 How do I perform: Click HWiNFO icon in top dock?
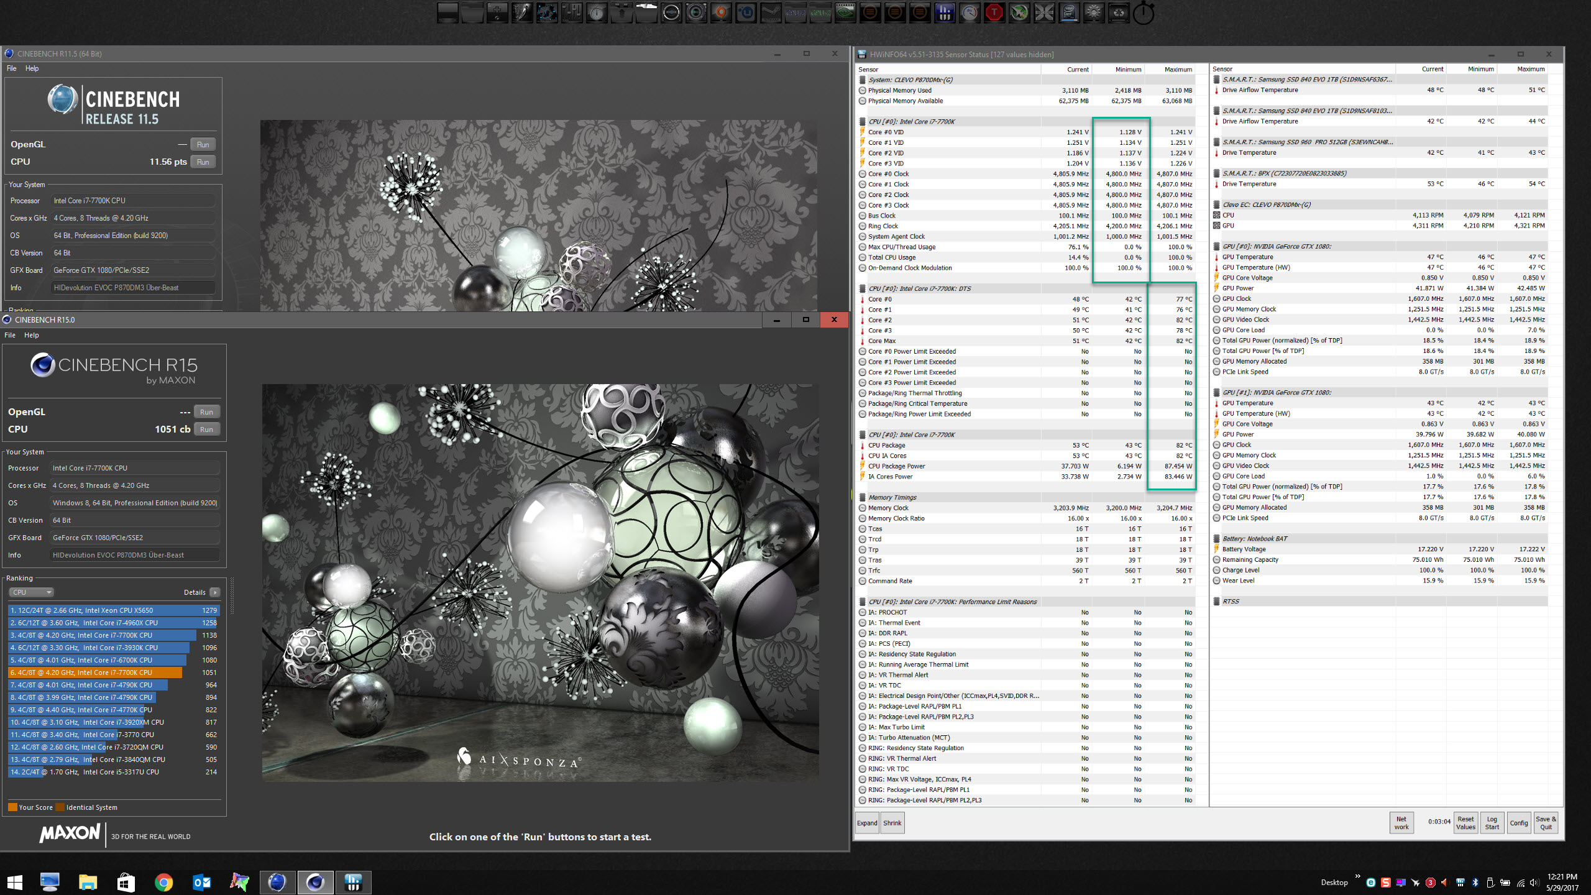945,12
